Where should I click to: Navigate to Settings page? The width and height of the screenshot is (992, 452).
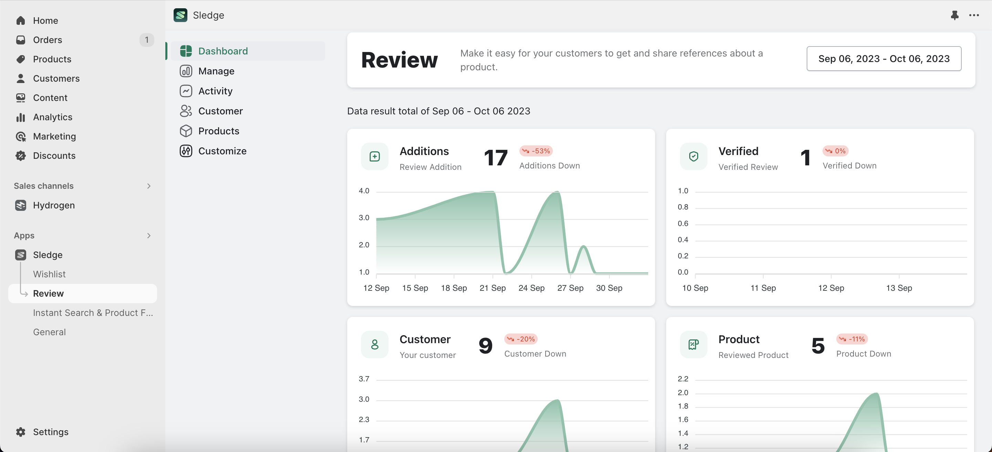[x=51, y=431]
